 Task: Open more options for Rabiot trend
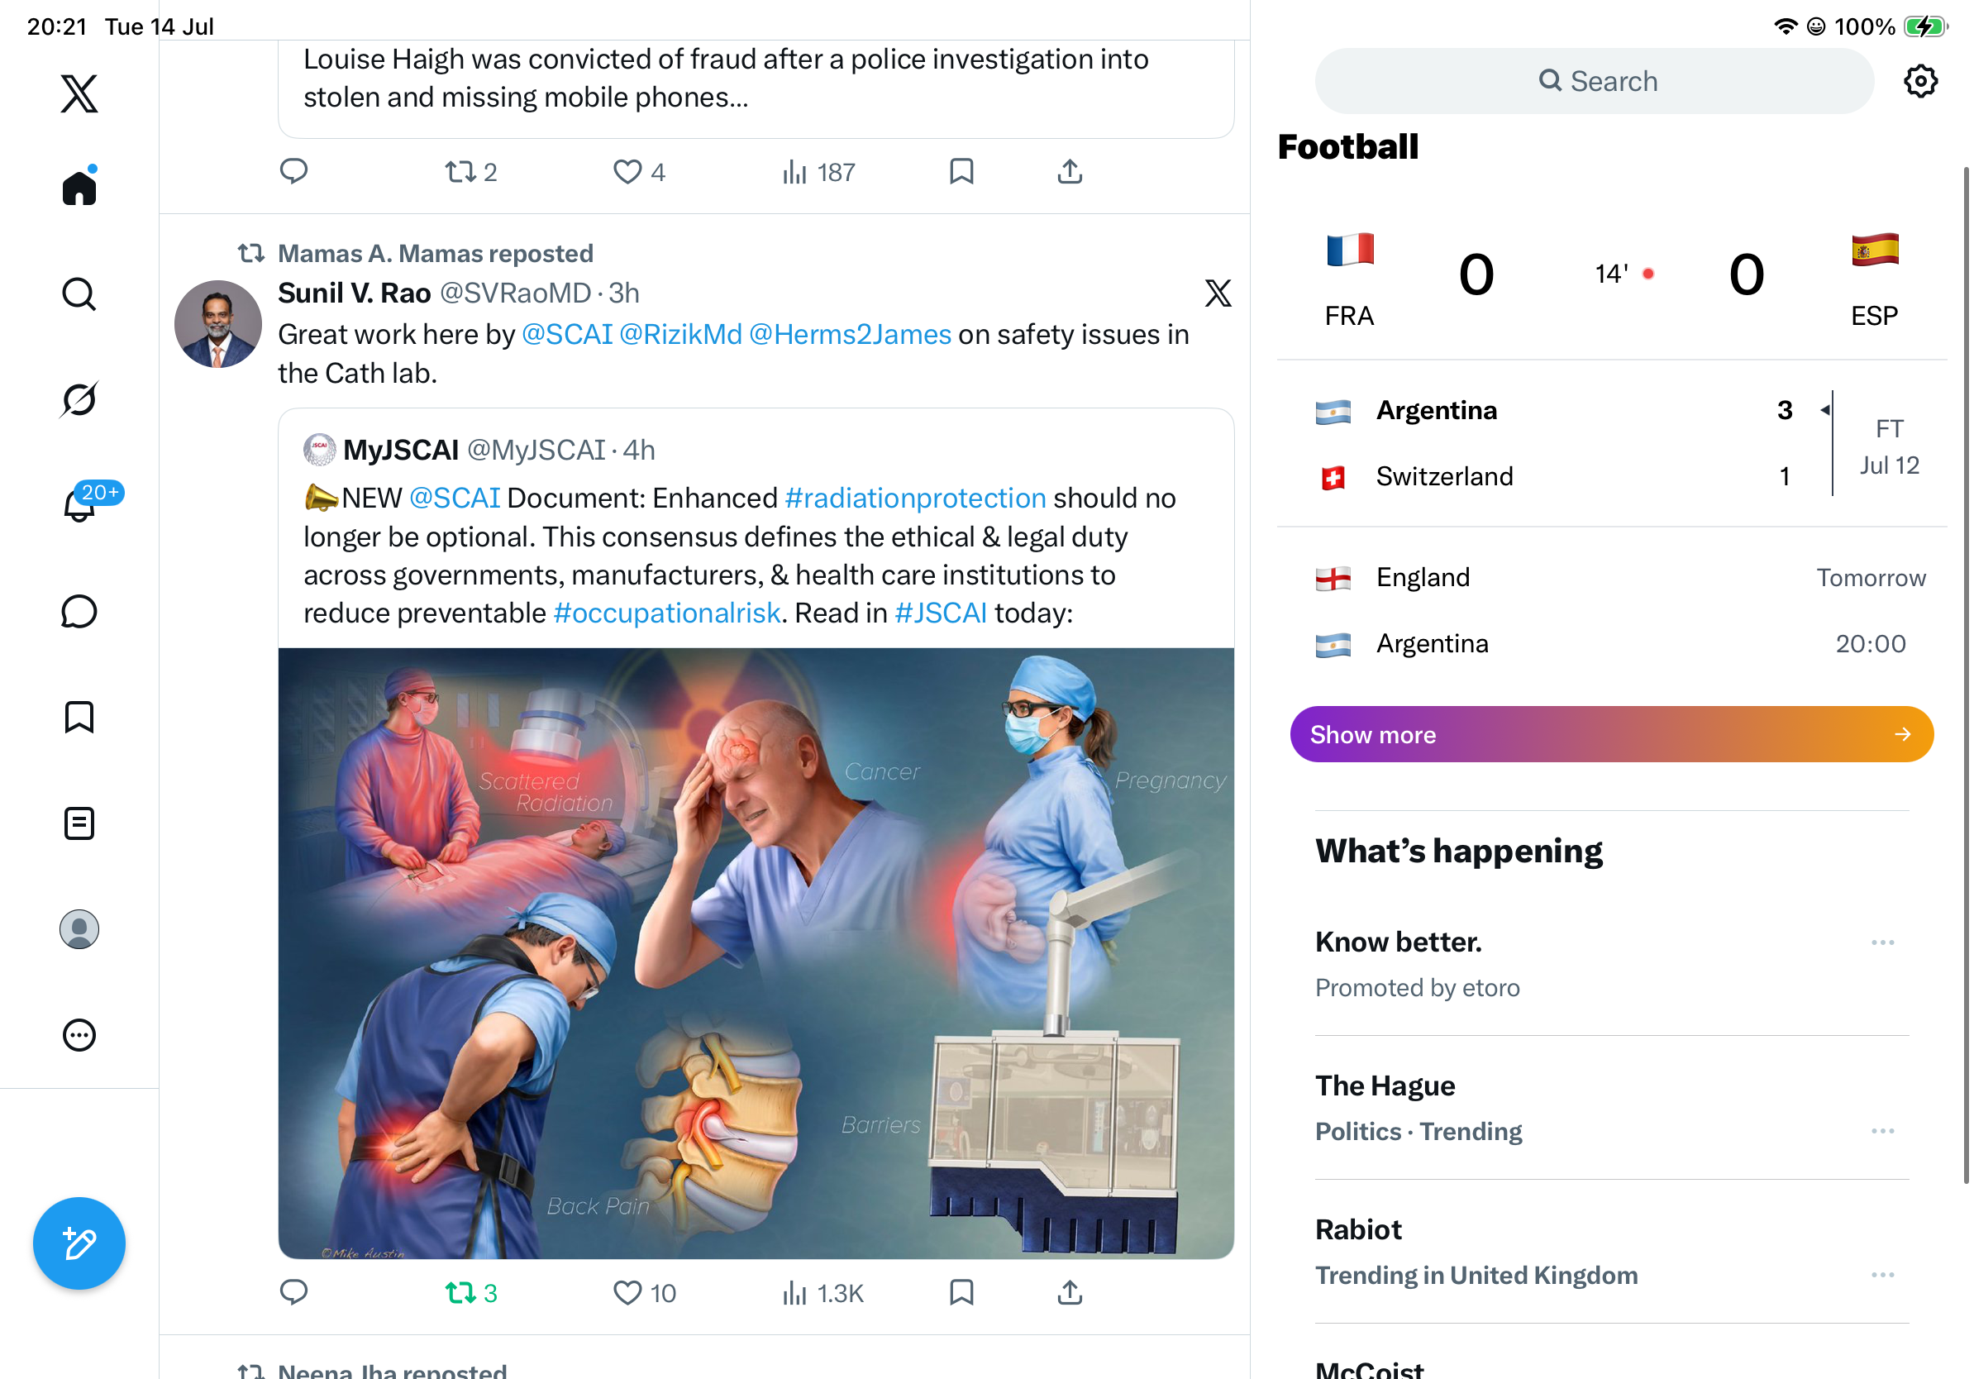pyautogui.click(x=1882, y=1274)
